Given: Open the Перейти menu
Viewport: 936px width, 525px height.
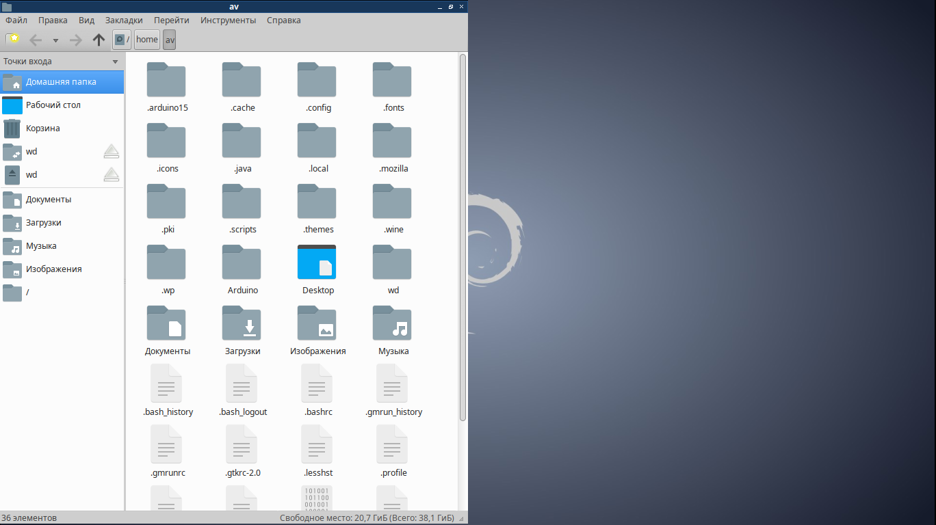Looking at the screenshot, I should [172, 20].
